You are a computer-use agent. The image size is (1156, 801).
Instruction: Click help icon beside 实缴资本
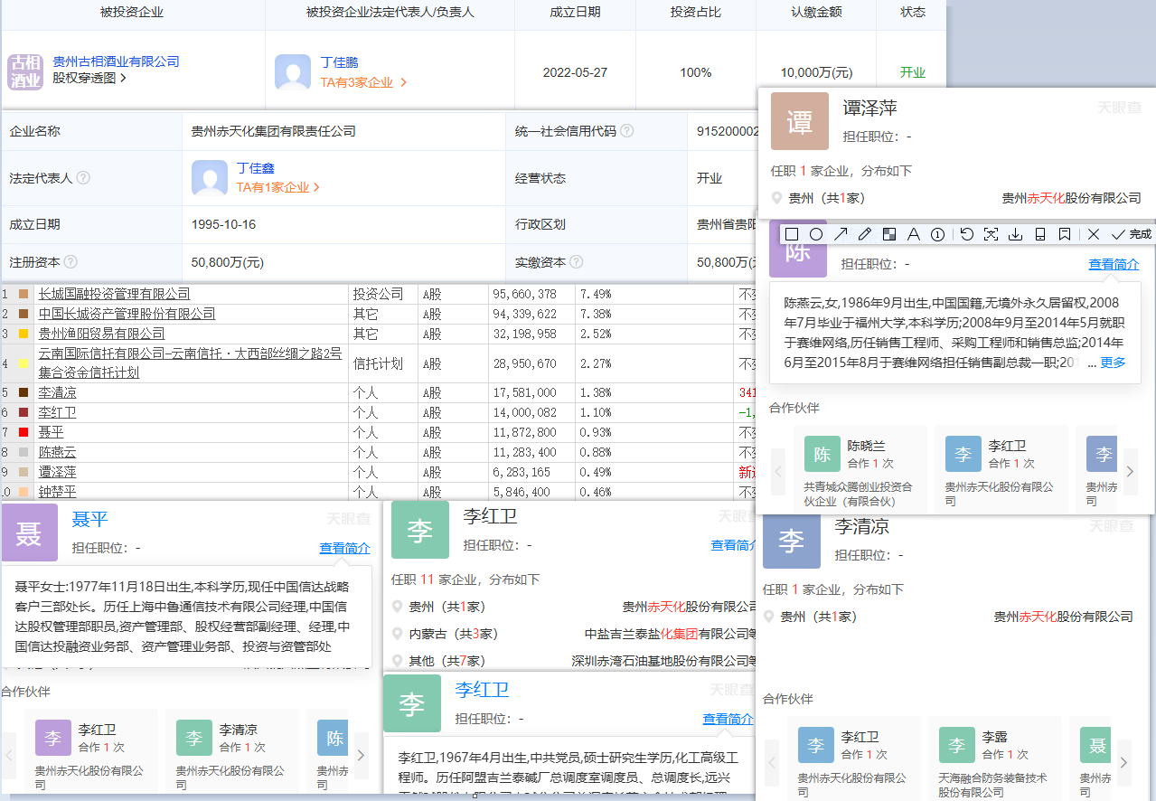577,262
